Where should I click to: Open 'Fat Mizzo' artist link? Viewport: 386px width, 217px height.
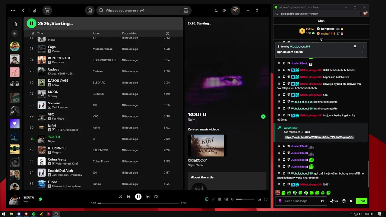(58, 118)
